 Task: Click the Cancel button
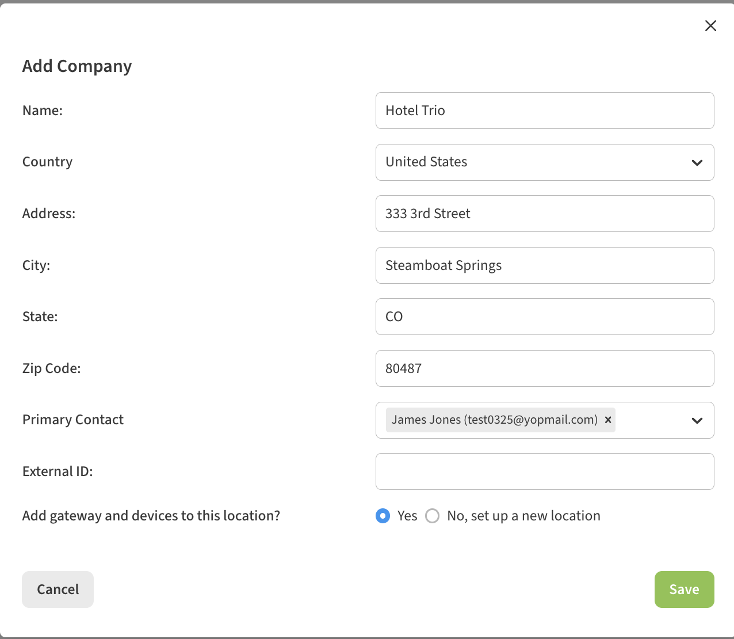pos(58,589)
